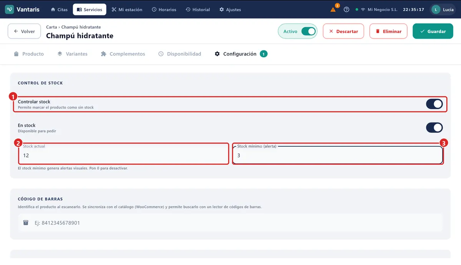Toggle the Activo switch

pyautogui.click(x=308, y=31)
